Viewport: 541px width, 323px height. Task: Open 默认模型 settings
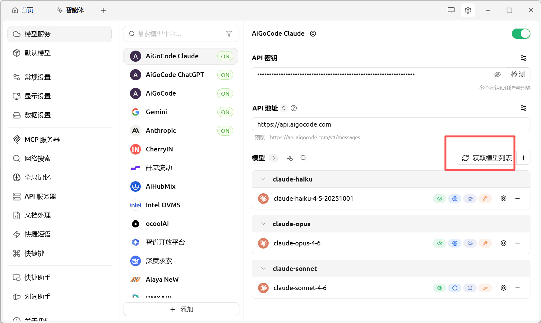coord(59,53)
